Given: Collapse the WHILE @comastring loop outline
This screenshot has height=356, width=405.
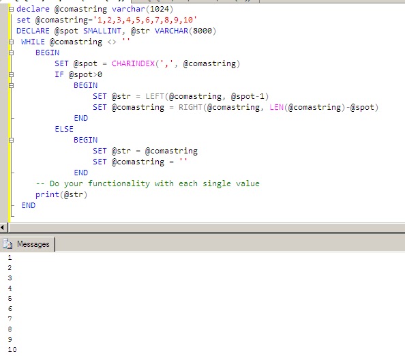Looking at the screenshot, I should pyautogui.click(x=11, y=42).
